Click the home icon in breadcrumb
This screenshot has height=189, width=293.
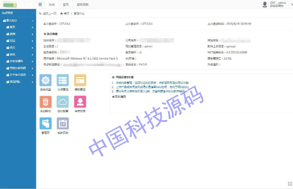point(61,13)
